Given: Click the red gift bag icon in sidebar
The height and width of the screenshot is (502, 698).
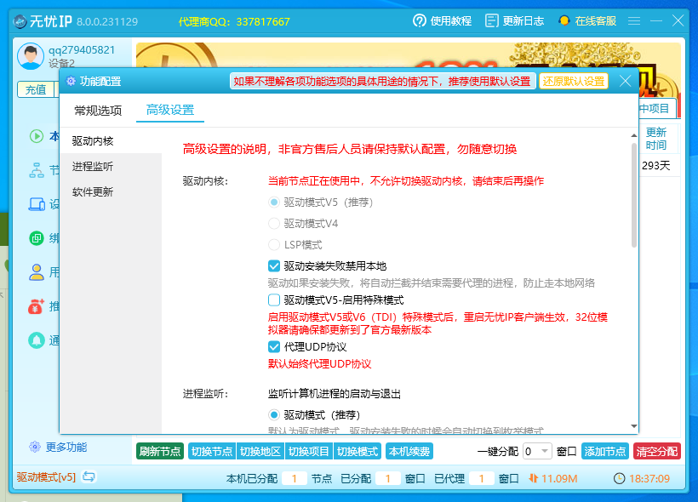Looking at the screenshot, I should [x=37, y=306].
